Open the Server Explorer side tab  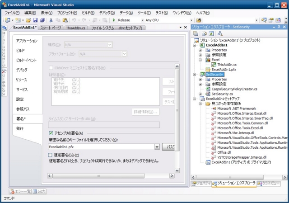coord(4,46)
